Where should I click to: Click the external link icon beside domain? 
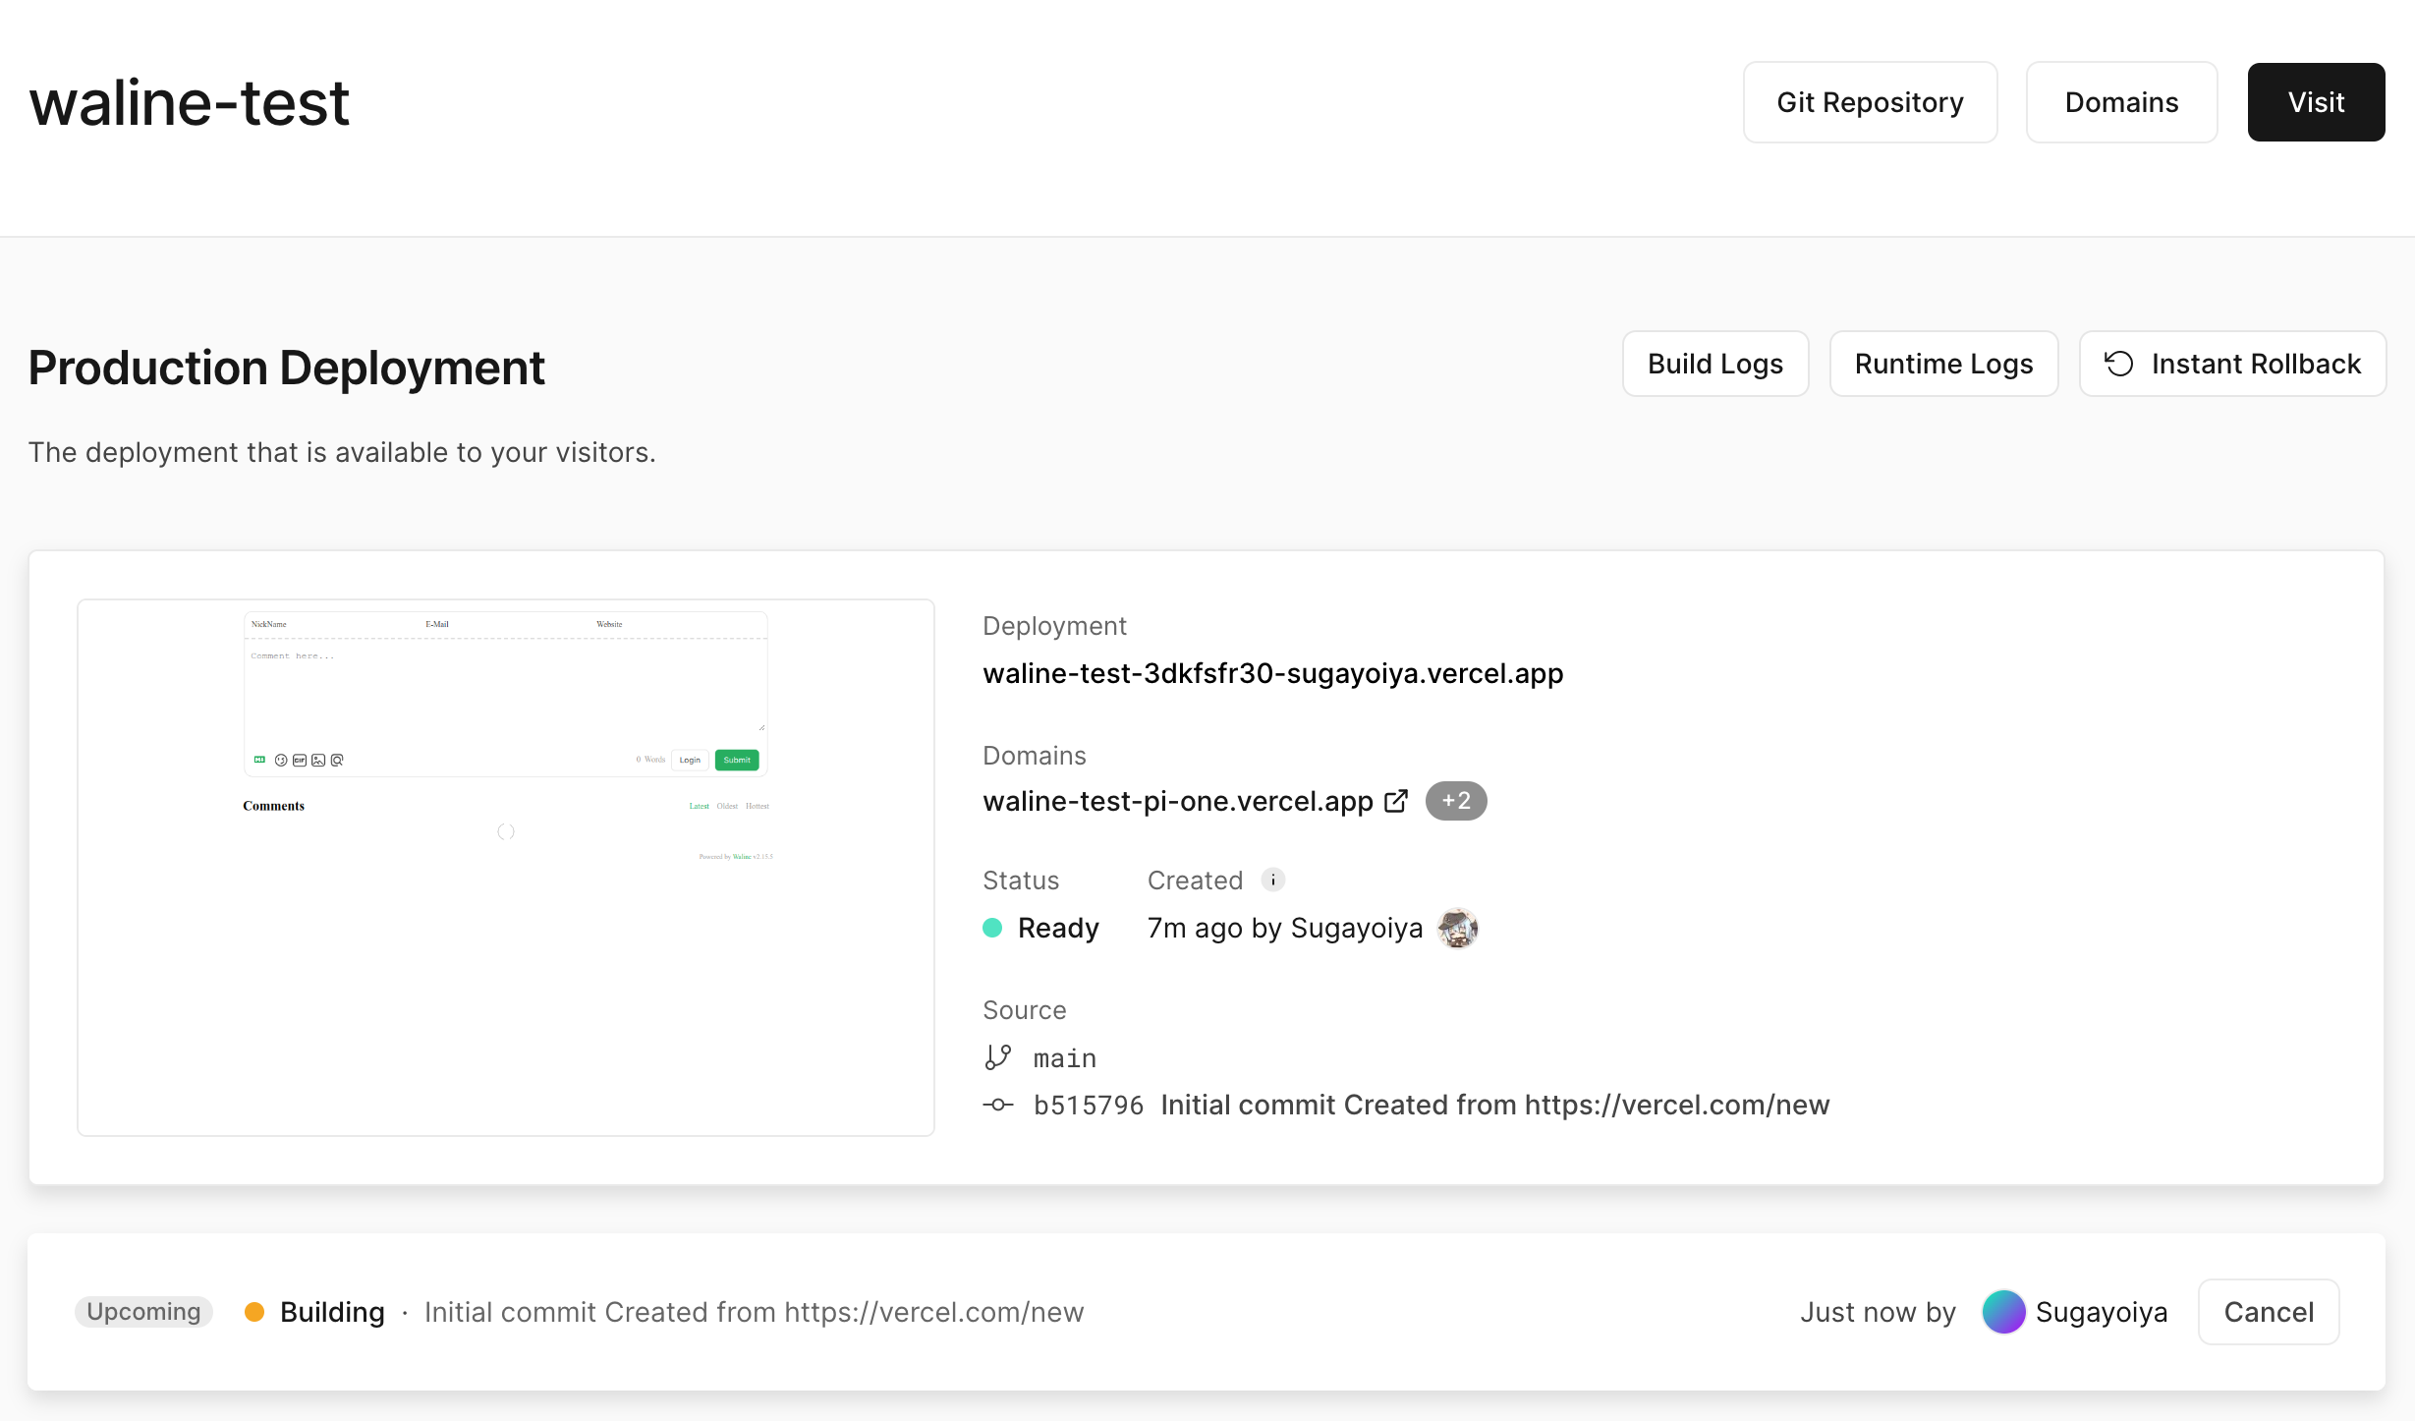[1396, 801]
